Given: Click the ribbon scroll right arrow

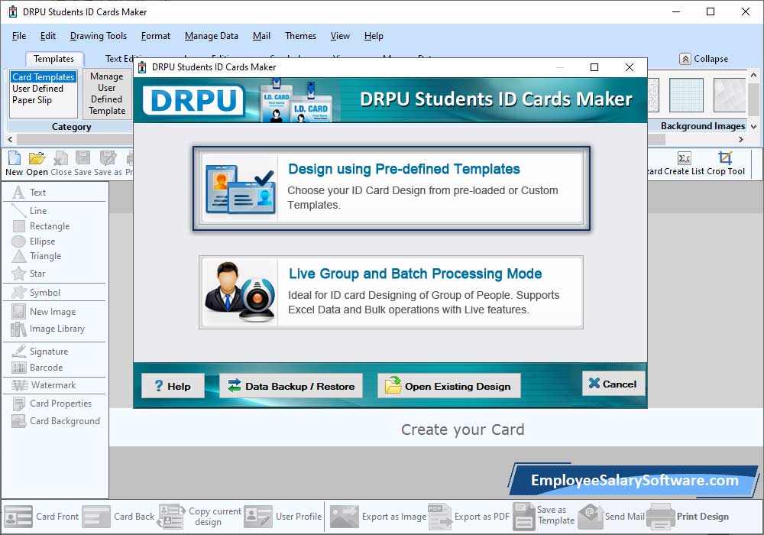Looking at the screenshot, I should 741,139.
